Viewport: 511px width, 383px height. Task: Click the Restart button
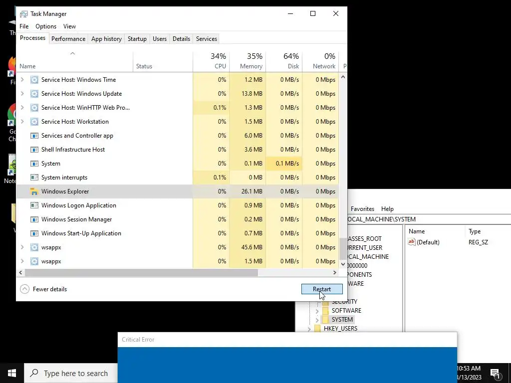coord(322,289)
